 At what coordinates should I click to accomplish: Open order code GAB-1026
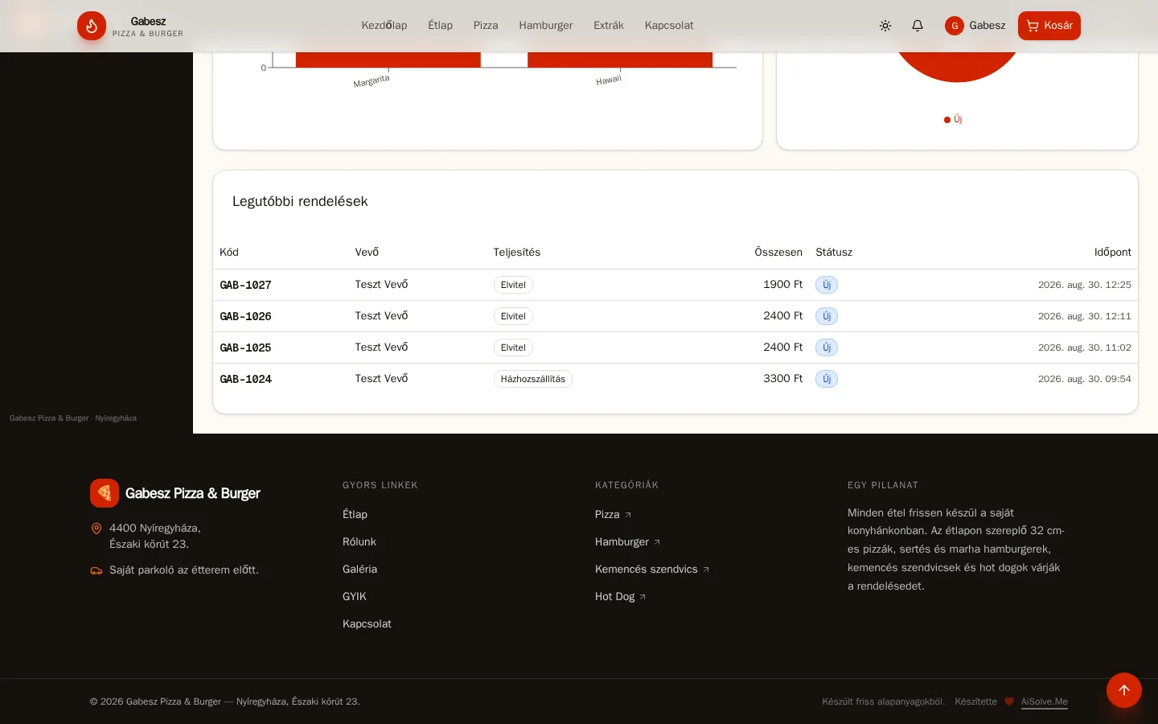[x=245, y=316]
